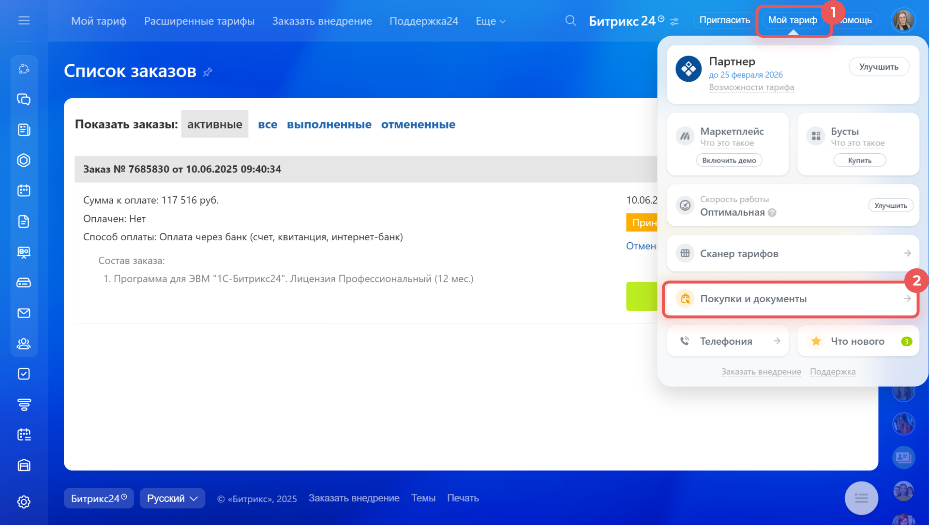The width and height of the screenshot is (929, 525).
Task: Click Поддержка link in popup
Action: click(833, 372)
